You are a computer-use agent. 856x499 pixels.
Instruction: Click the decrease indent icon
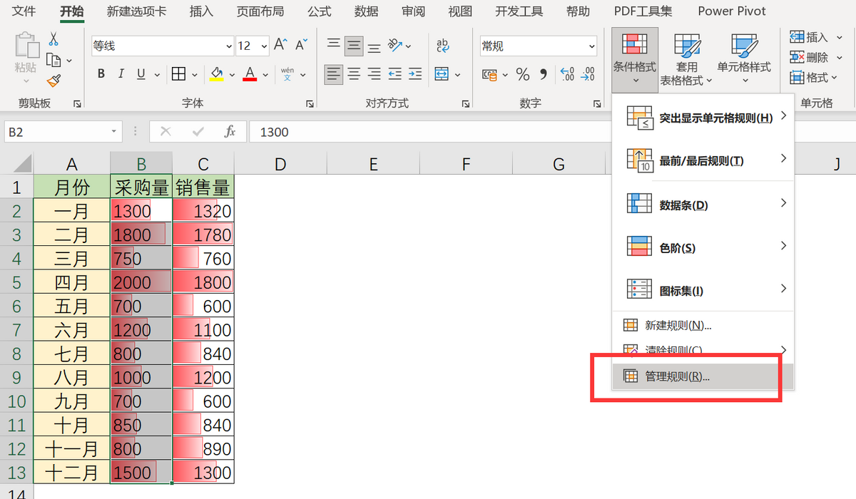click(x=394, y=74)
